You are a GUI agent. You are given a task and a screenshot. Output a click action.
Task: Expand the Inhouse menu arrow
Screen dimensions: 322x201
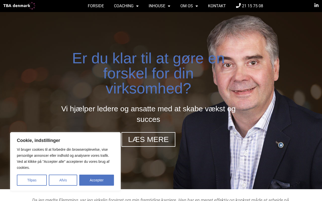pyautogui.click(x=169, y=6)
